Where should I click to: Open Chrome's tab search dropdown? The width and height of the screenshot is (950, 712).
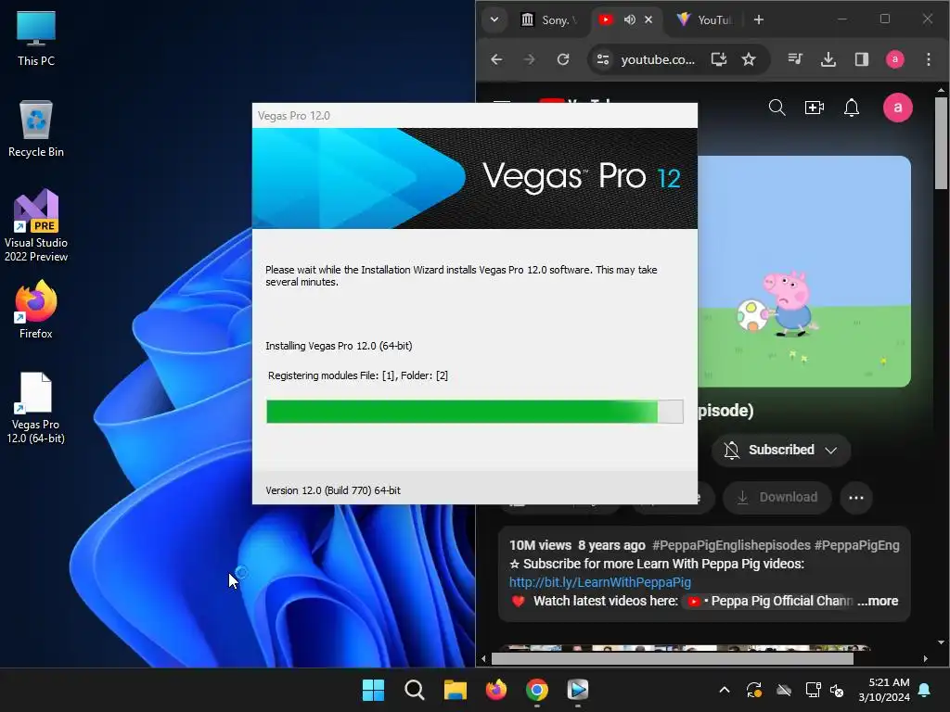[x=494, y=19]
